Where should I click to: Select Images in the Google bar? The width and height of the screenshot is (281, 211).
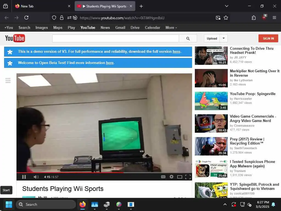click(x=42, y=28)
